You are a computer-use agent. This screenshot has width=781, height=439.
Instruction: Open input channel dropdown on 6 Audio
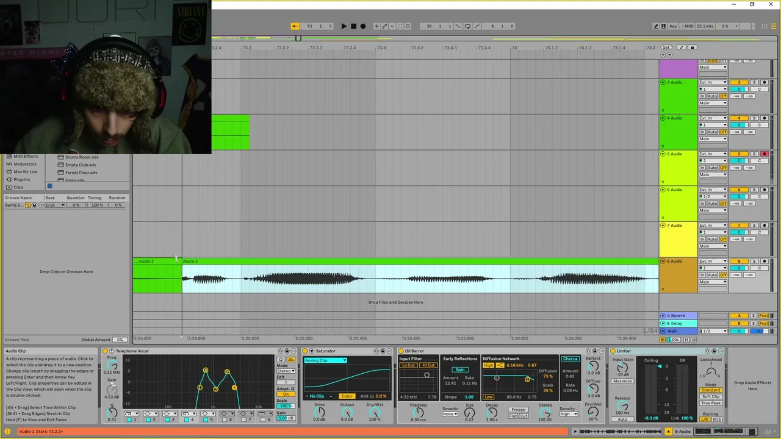pyautogui.click(x=713, y=196)
